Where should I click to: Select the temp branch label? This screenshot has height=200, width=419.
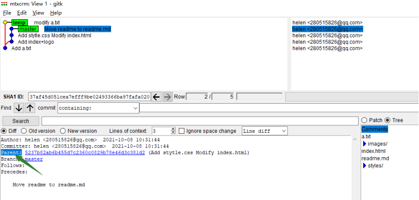pyautogui.click(x=19, y=23)
